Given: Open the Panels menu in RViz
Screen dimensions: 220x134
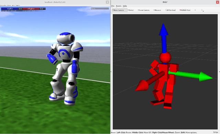Looking at the screenshot, I should point(119,6).
